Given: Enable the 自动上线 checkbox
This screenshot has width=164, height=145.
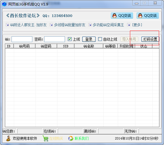Looking at the screenshot, I should tap(100, 39).
